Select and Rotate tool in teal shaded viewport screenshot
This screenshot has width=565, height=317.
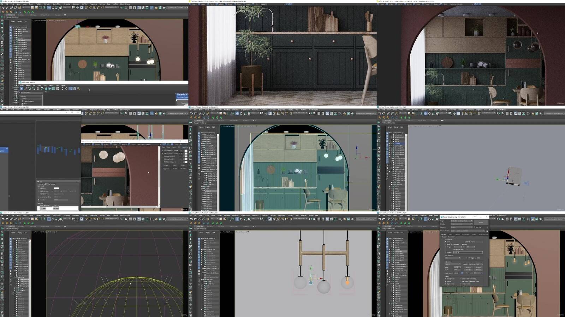click(x=241, y=113)
